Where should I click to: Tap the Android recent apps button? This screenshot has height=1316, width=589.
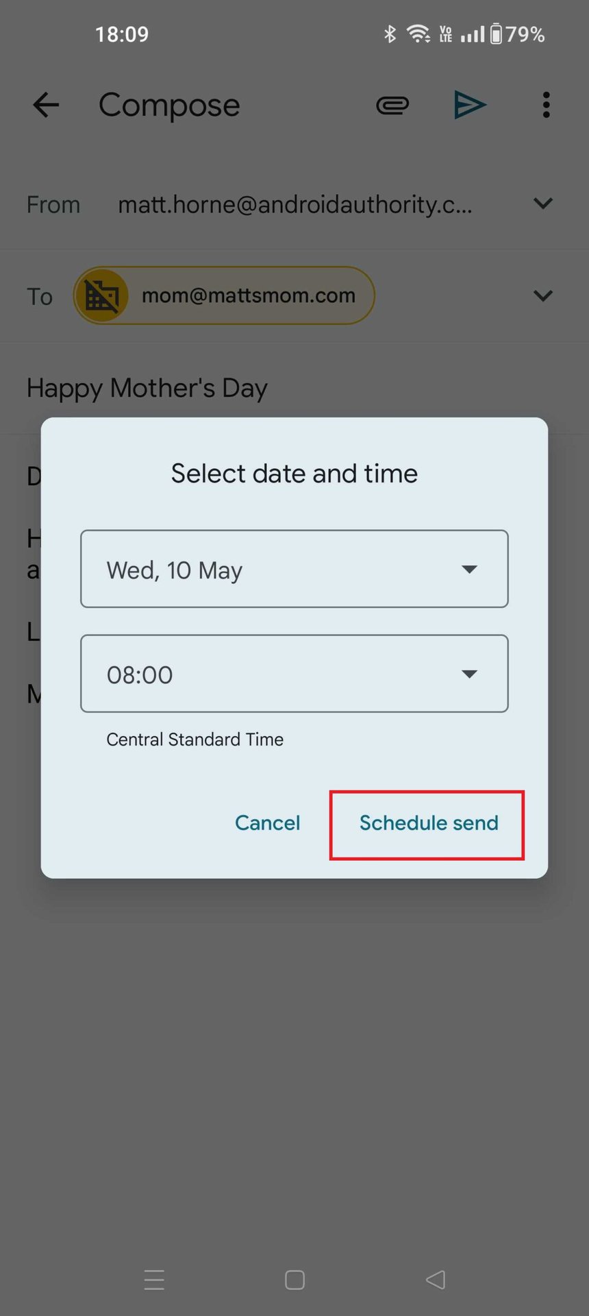(154, 1279)
